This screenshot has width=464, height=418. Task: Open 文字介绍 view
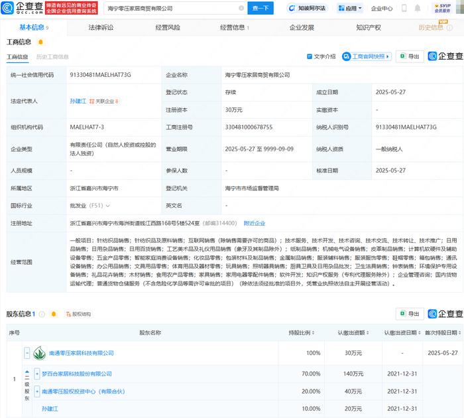[x=321, y=56]
